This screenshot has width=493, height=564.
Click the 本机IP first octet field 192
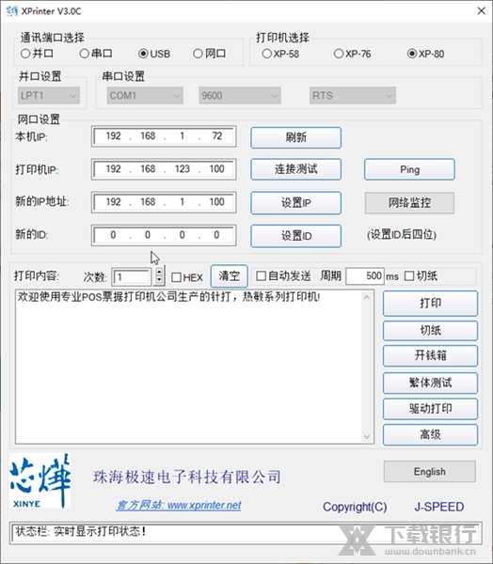(113, 136)
